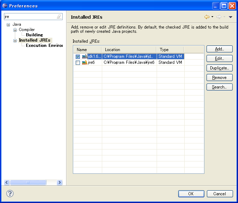Click the Search... button
The image size is (238, 203).
pos(220,87)
